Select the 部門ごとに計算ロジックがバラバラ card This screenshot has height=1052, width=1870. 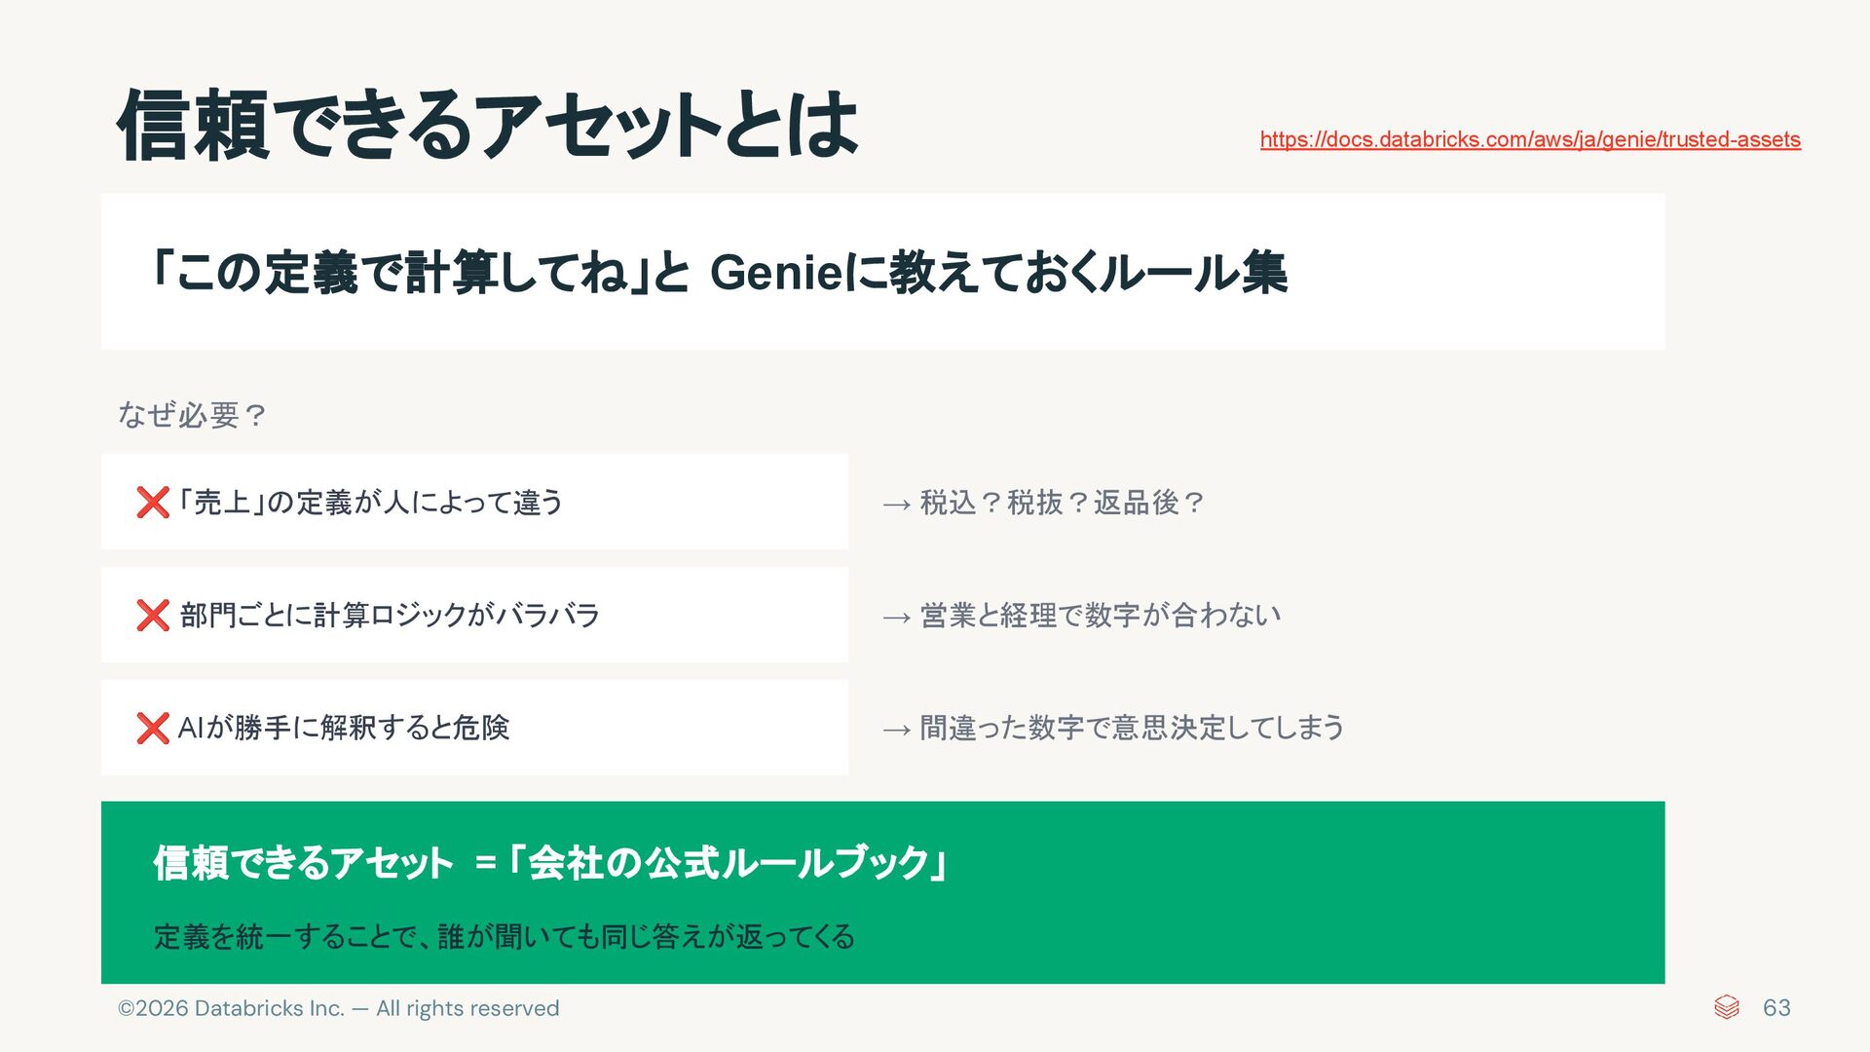[x=474, y=615]
